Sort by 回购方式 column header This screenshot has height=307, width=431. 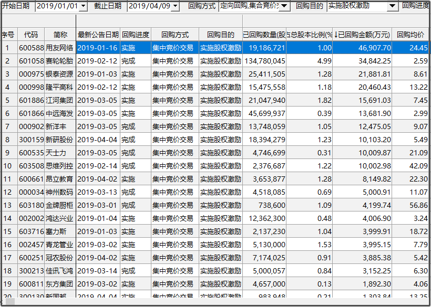pyautogui.click(x=175, y=35)
